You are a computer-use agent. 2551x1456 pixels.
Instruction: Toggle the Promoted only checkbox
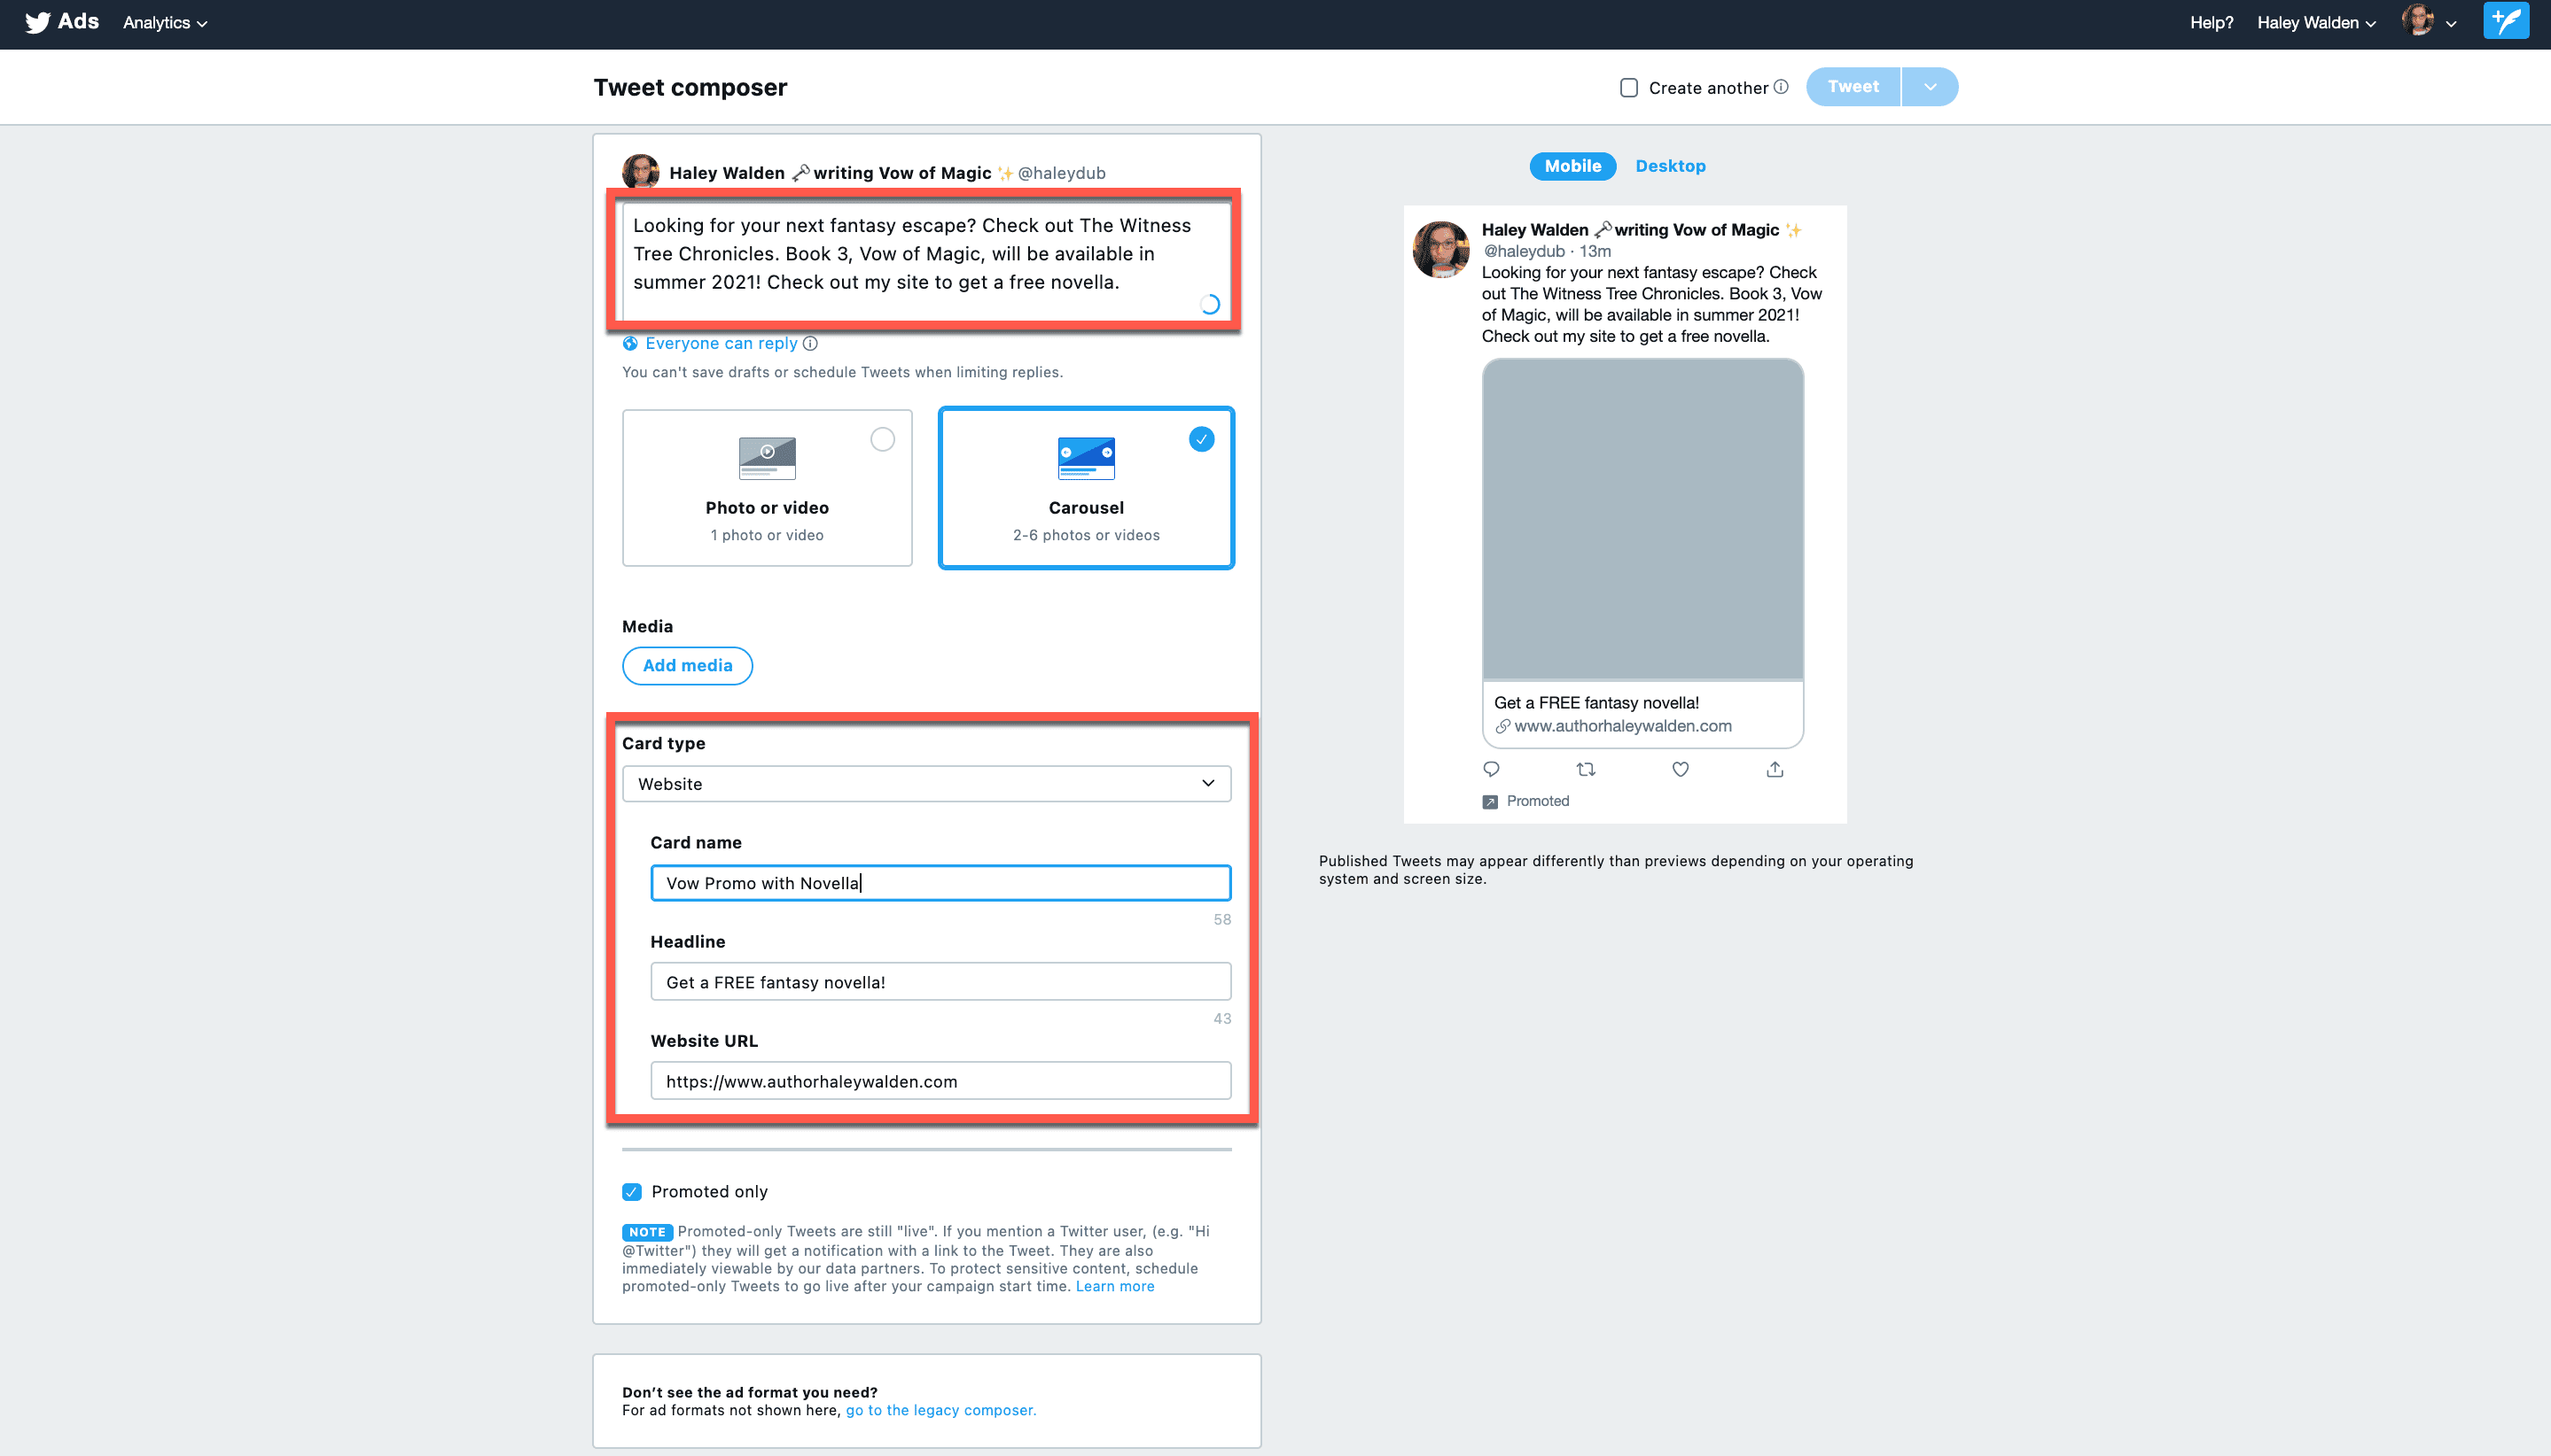tap(633, 1192)
